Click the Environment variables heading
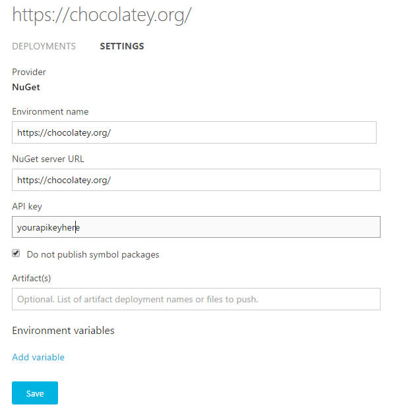Image resolution: width=401 pixels, height=415 pixels. click(x=63, y=330)
